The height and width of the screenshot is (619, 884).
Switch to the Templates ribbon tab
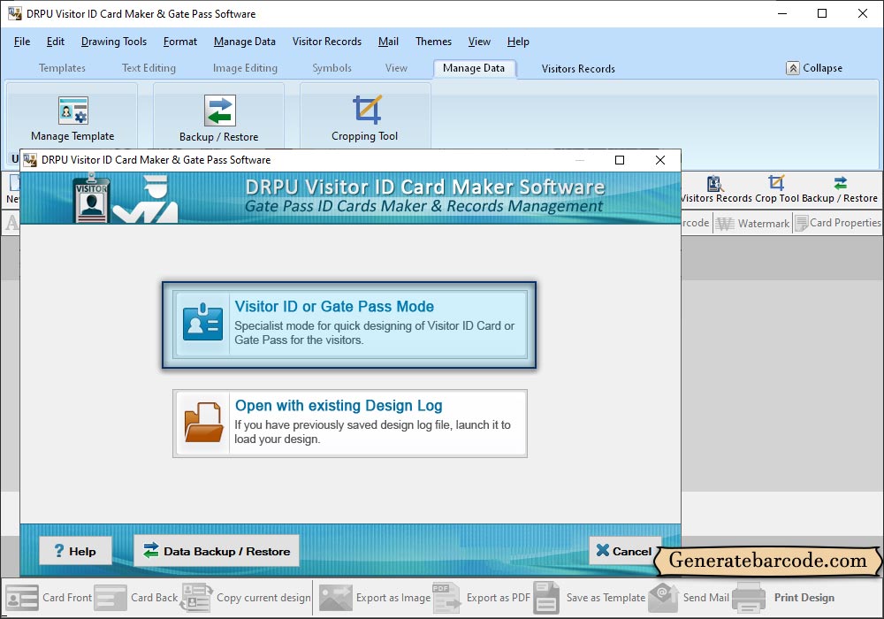(62, 68)
